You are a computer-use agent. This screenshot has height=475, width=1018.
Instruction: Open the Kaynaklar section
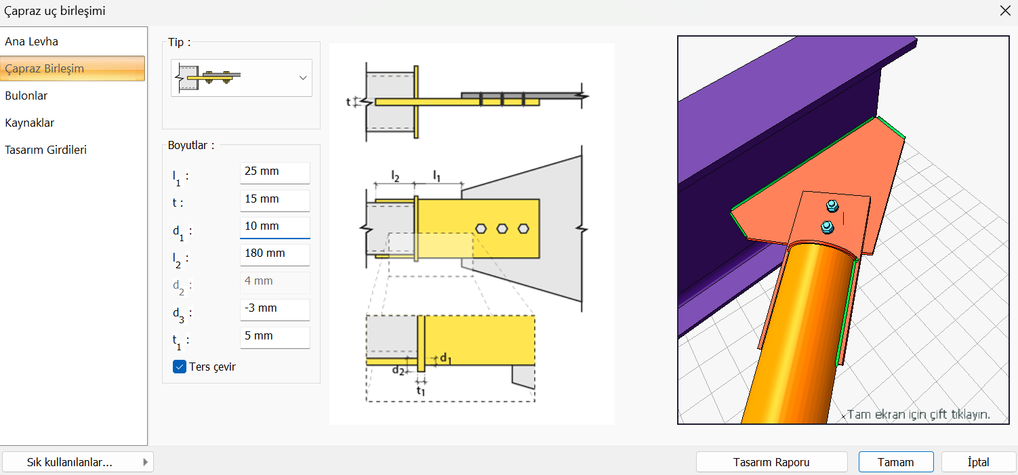coord(30,123)
